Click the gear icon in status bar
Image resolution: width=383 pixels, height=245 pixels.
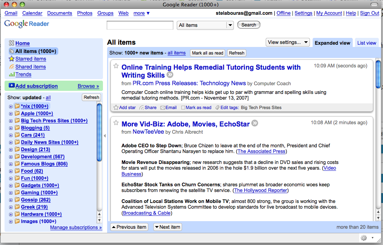pyautogui.click(x=364, y=238)
